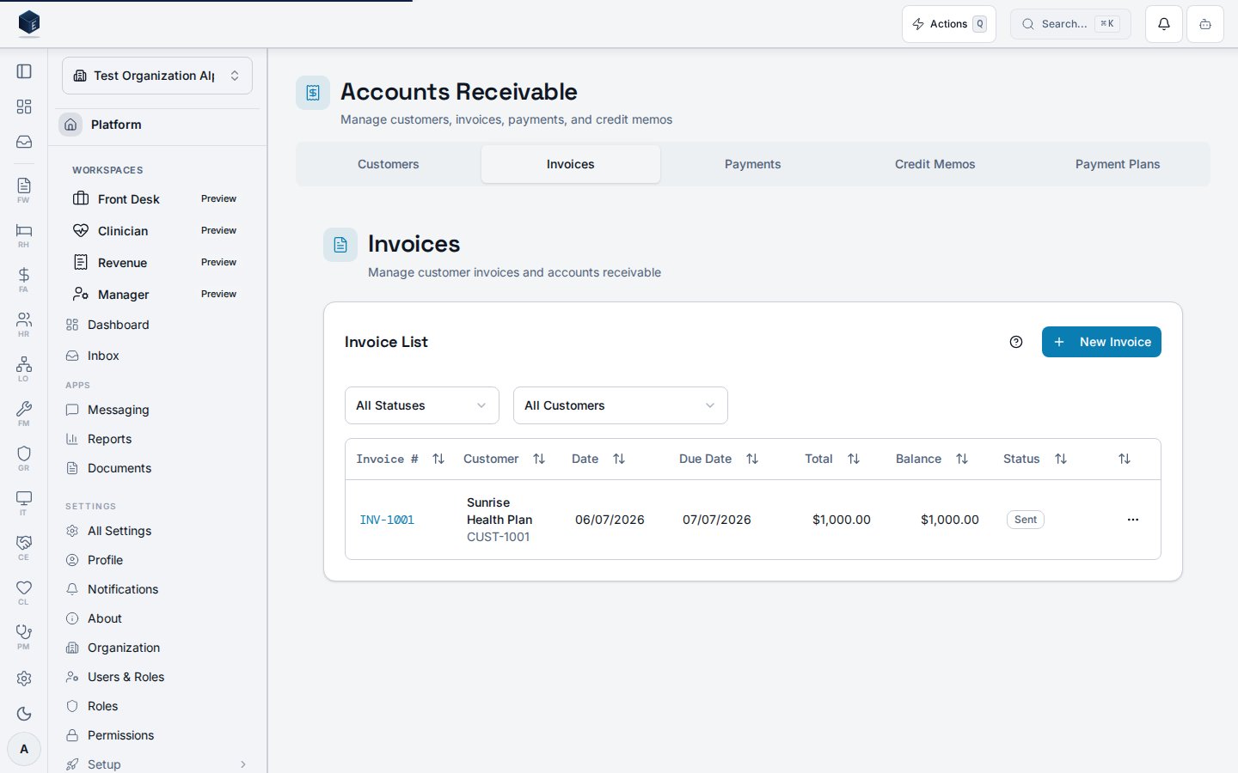Switch to the Invoices tab
1238x773 pixels.
(x=571, y=164)
